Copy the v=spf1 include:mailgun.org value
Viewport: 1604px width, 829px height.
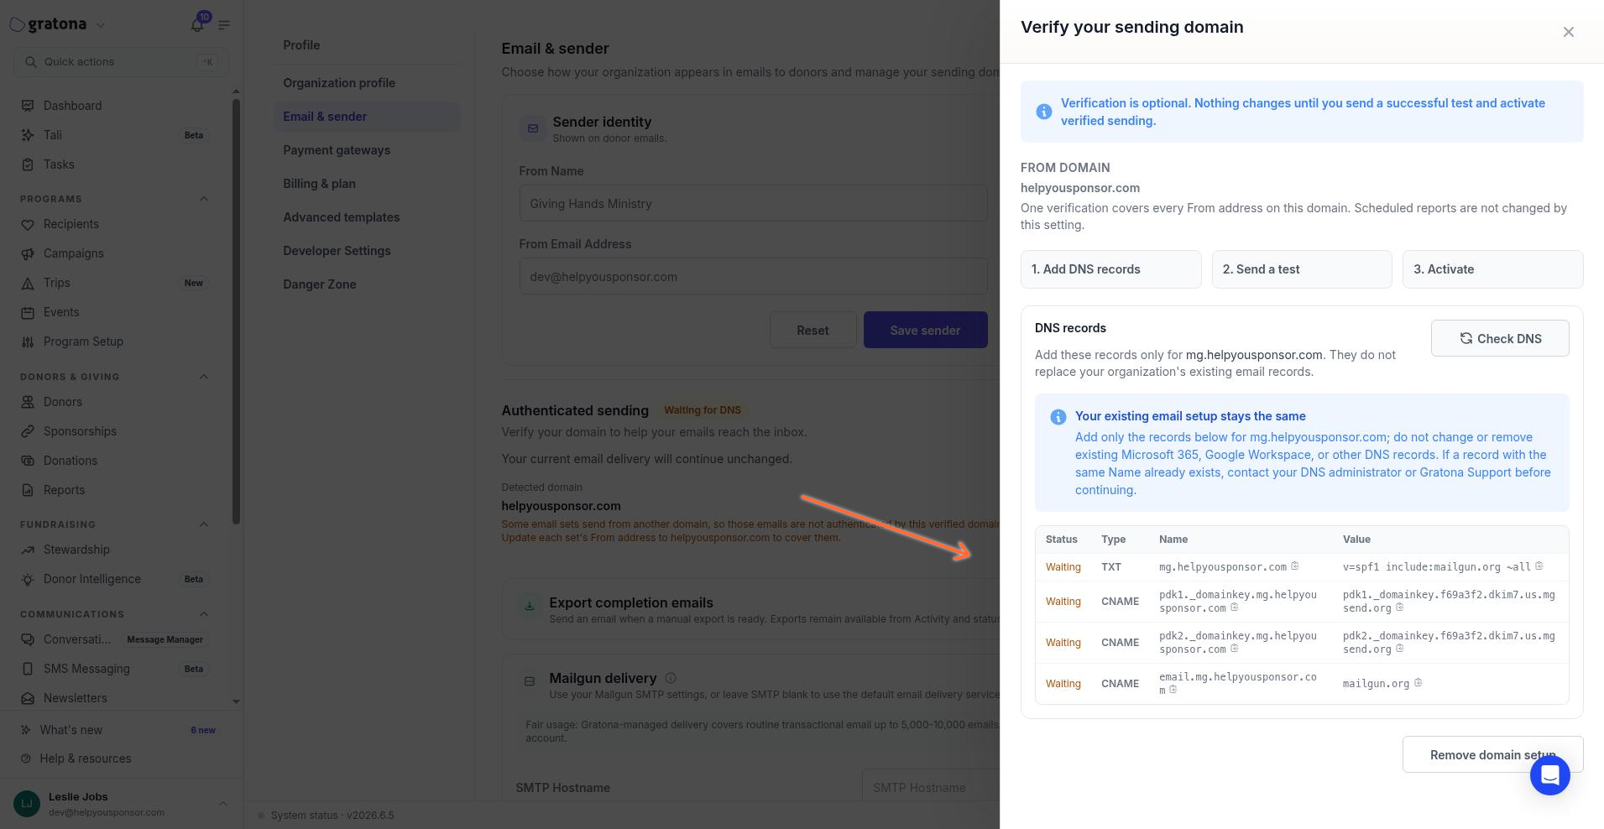tap(1539, 566)
